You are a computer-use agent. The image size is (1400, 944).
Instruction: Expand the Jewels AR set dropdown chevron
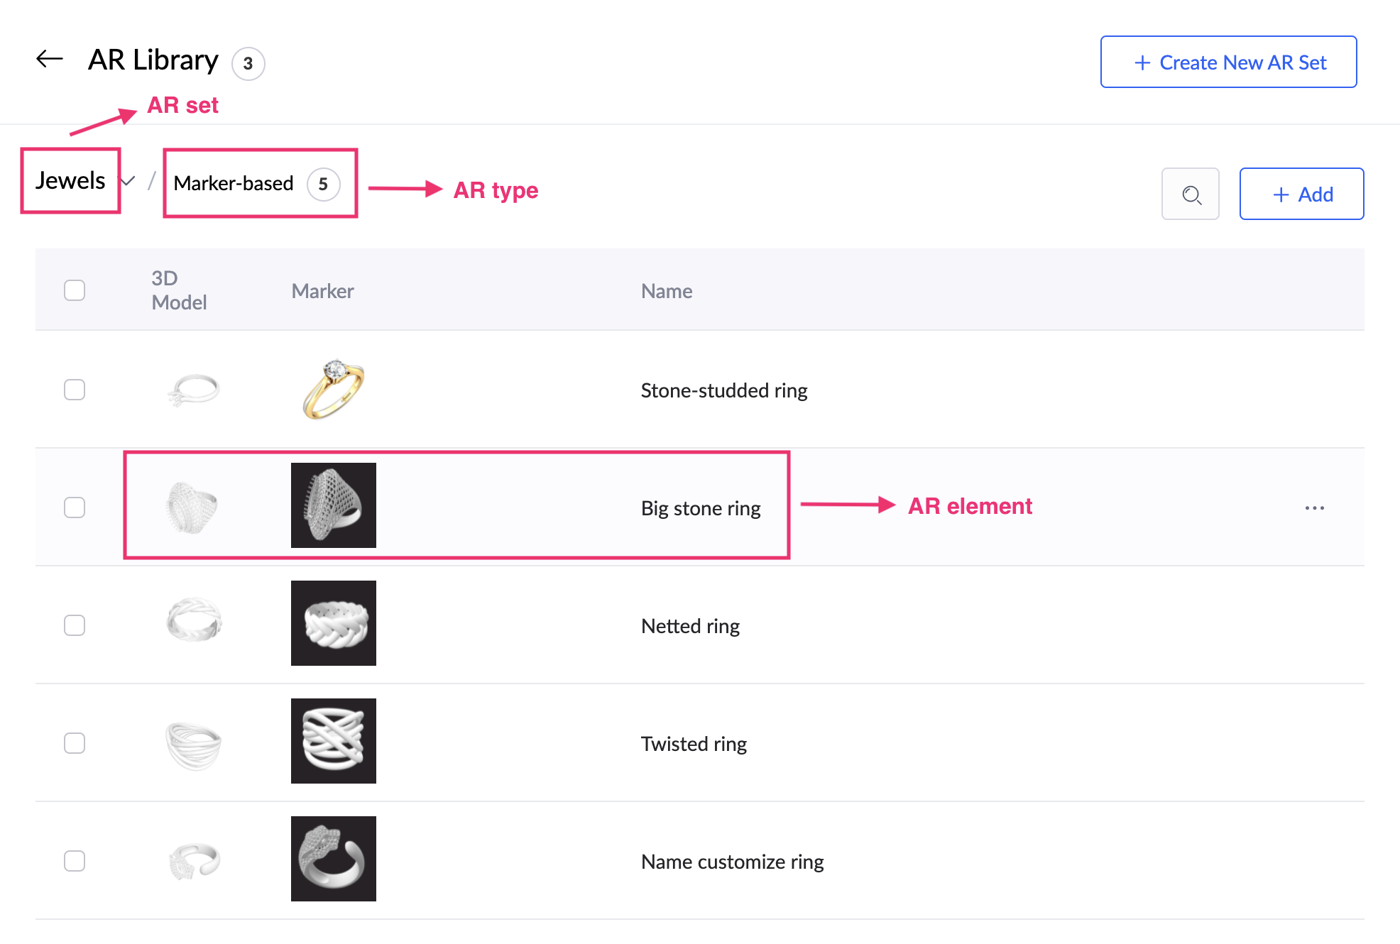128,181
